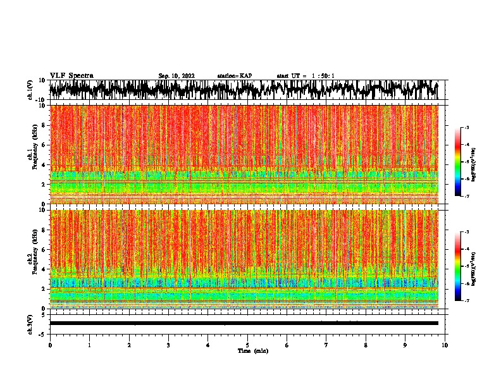
Task: Click the "VLF Spectra" title text
Action: 71,76
